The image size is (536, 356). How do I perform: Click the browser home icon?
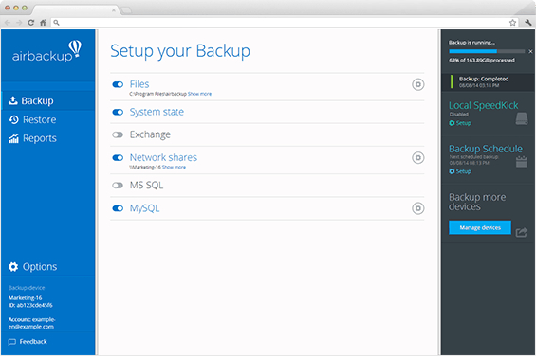point(43,23)
